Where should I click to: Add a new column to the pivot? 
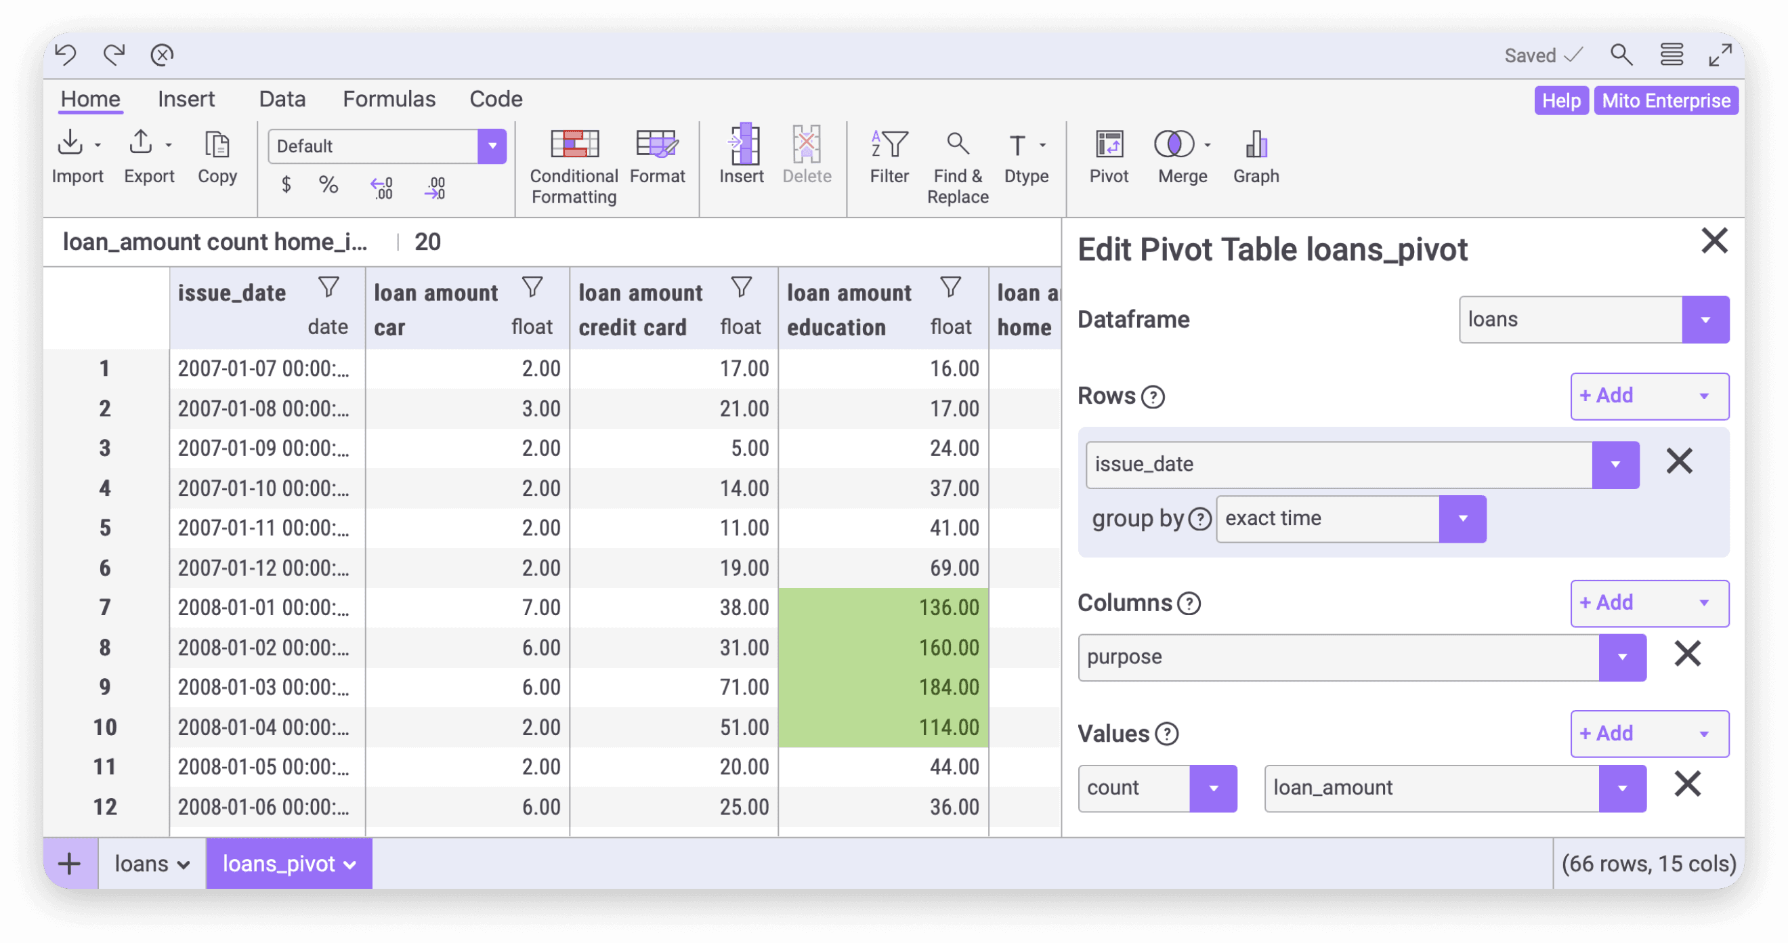coord(1649,603)
